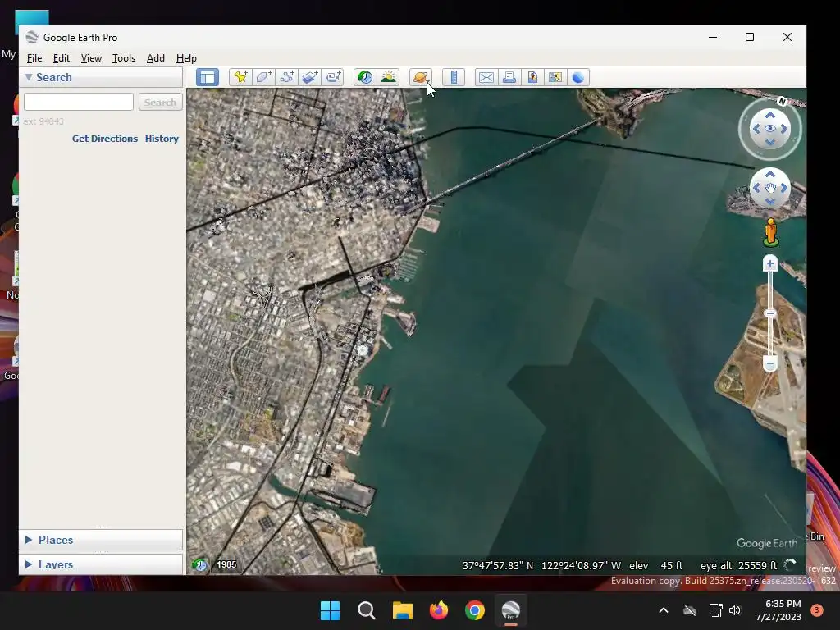Open the Tools menu

(124, 58)
